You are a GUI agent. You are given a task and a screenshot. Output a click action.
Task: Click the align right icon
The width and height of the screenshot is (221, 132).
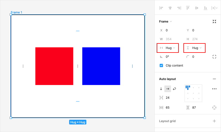pyautogui.click(x=179, y=8)
